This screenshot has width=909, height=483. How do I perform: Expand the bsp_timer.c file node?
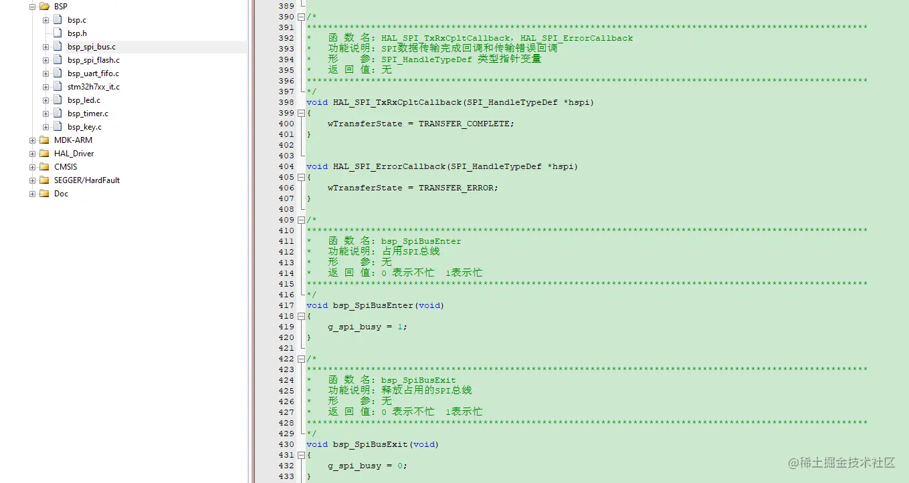[x=46, y=114]
